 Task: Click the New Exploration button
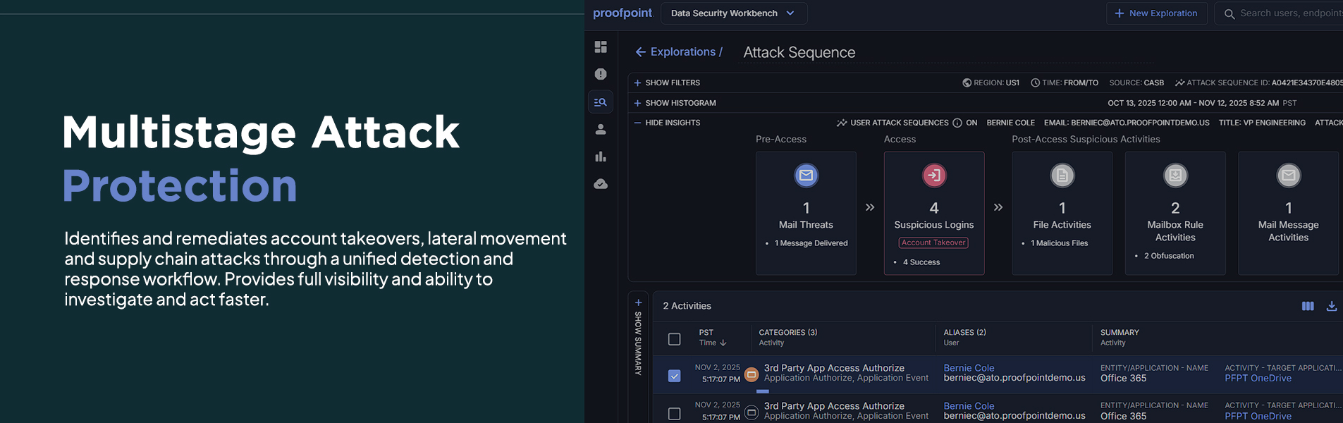[1156, 13]
